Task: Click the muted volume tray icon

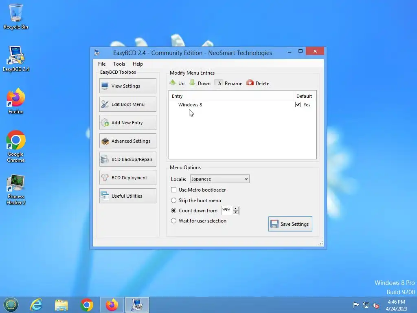Action: 376,305
